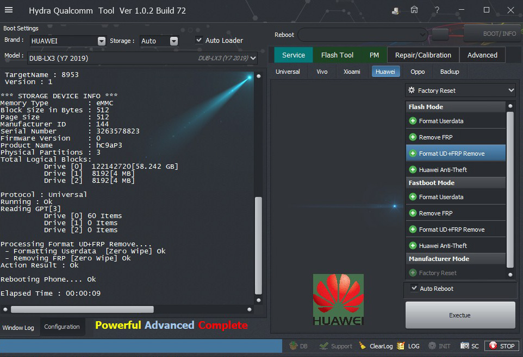Screen dimensions: 523x357
Task: Expand the Model dropdown DUB-LX3
Action: [142, 58]
